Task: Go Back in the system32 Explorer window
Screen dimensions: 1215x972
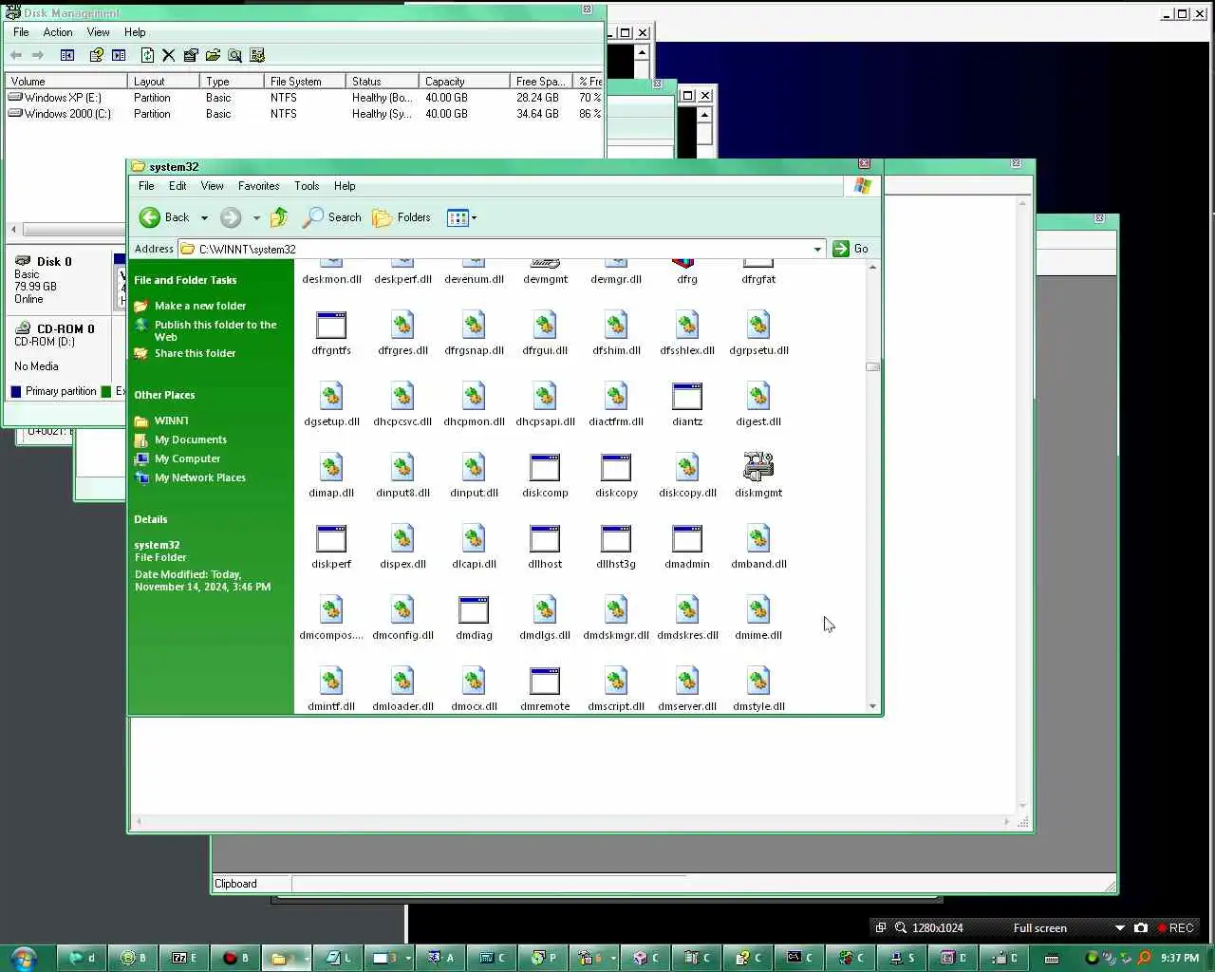Action: click(164, 217)
